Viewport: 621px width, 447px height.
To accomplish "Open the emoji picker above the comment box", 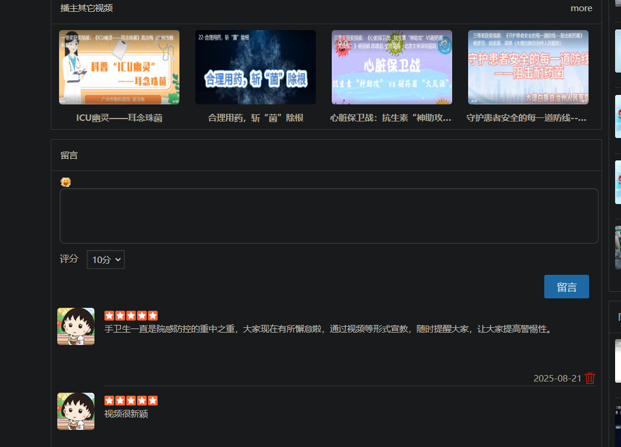I will [66, 182].
